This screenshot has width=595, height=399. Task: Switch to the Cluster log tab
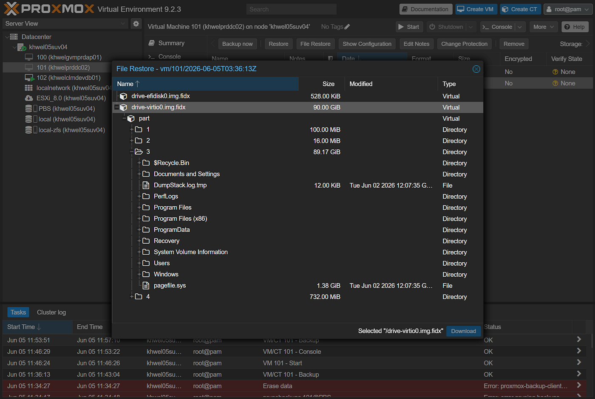pyautogui.click(x=51, y=312)
